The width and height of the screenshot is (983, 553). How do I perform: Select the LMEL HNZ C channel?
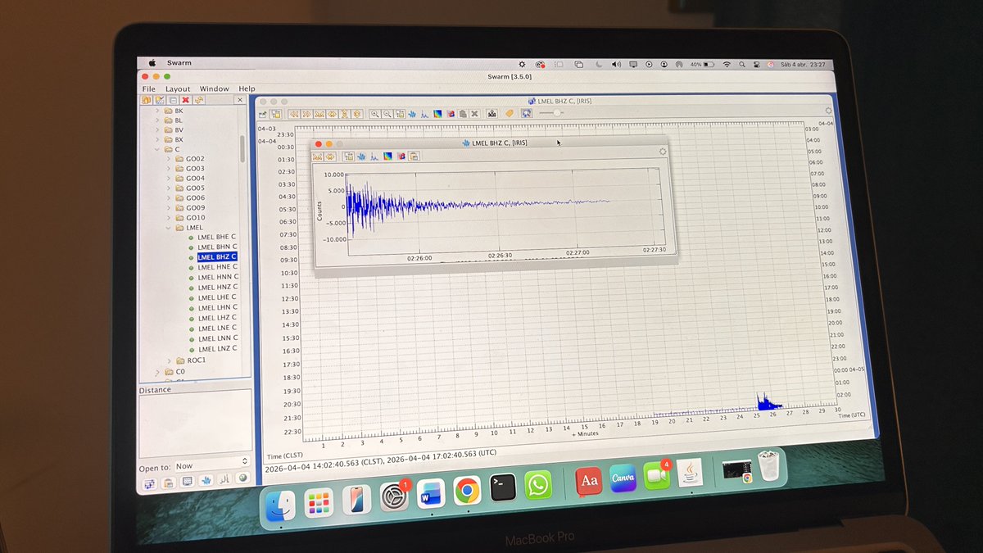(217, 287)
